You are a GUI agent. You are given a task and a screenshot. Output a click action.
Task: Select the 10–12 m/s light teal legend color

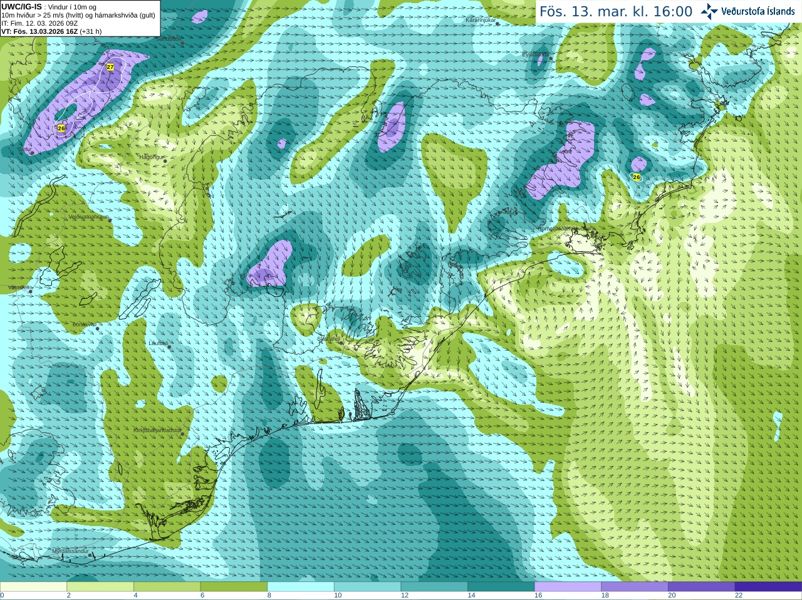pyautogui.click(x=367, y=587)
